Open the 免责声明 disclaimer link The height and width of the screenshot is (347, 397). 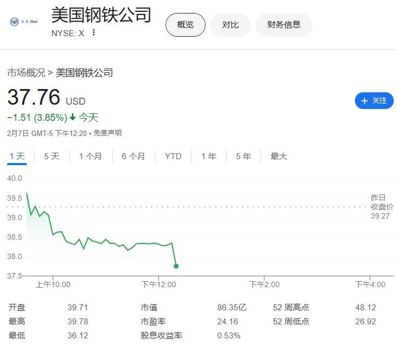[107, 133]
